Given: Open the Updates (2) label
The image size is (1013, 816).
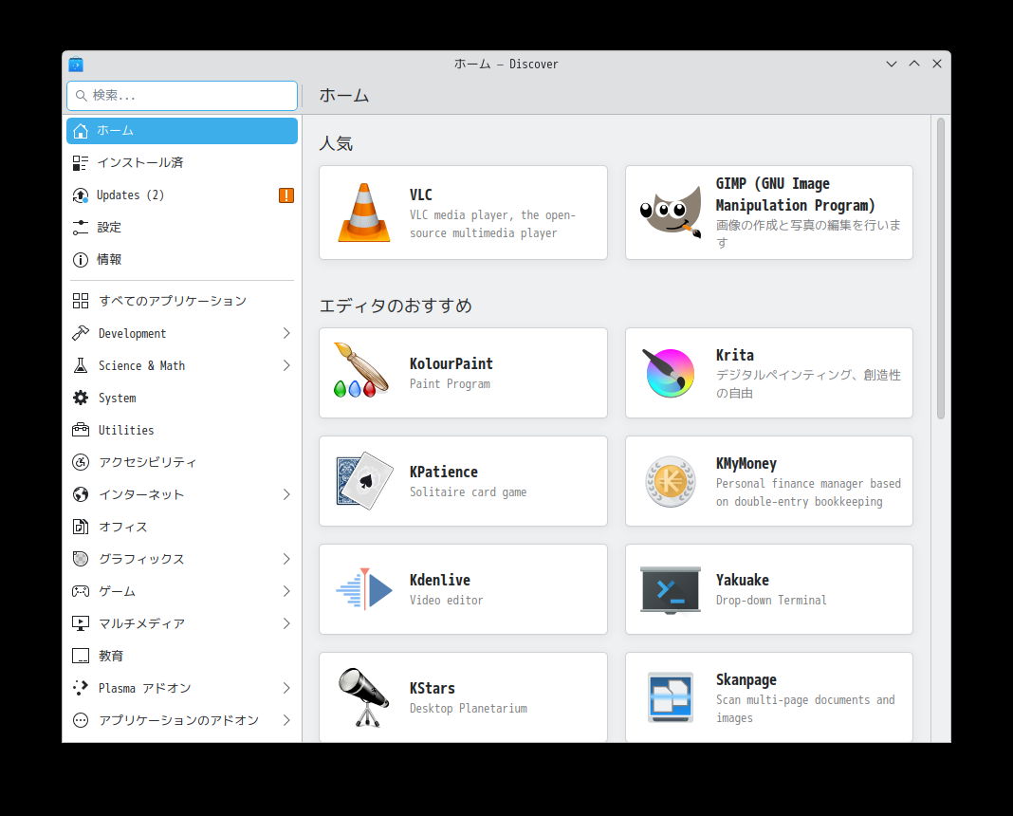Looking at the screenshot, I should (131, 195).
